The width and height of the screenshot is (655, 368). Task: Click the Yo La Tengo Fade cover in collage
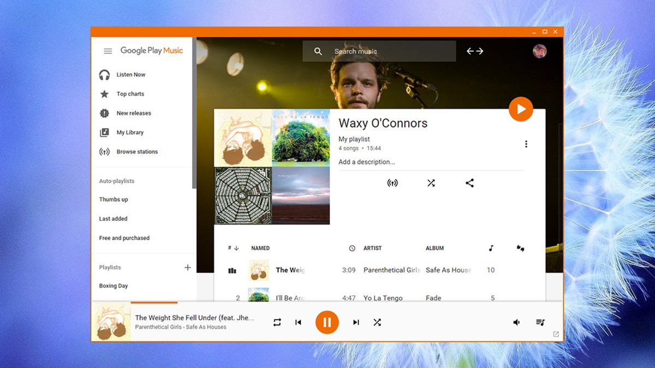(x=301, y=138)
